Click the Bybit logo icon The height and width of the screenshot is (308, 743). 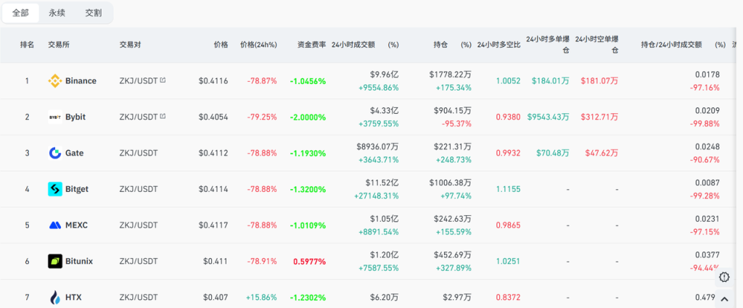(55, 117)
